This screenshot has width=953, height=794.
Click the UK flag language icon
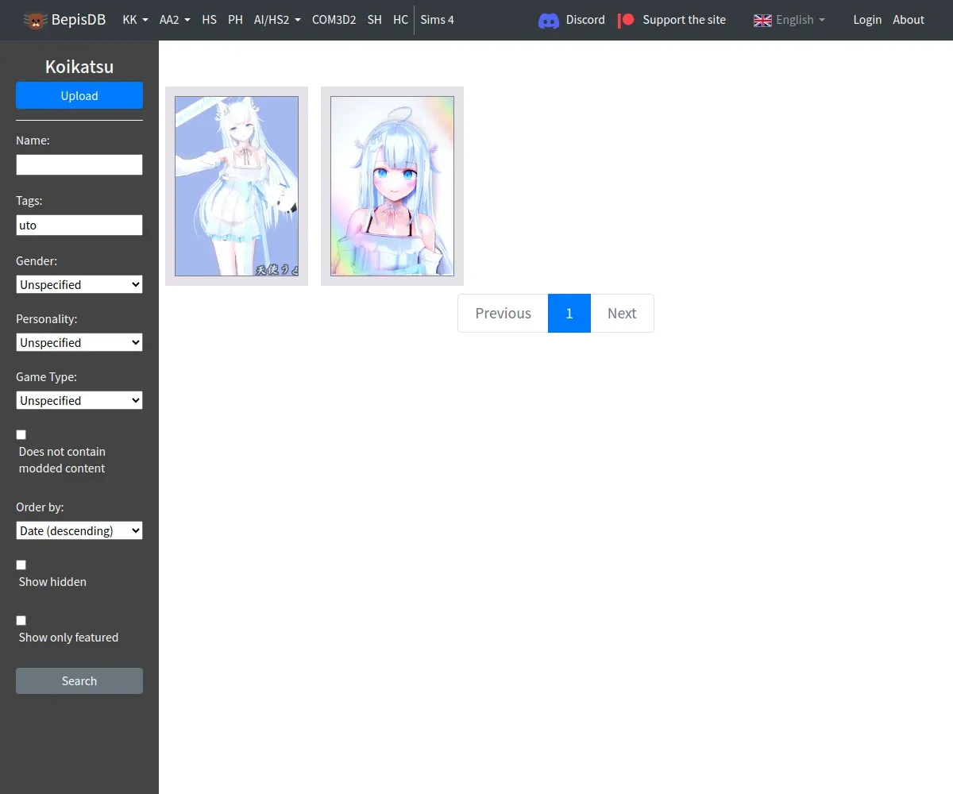[x=762, y=21]
